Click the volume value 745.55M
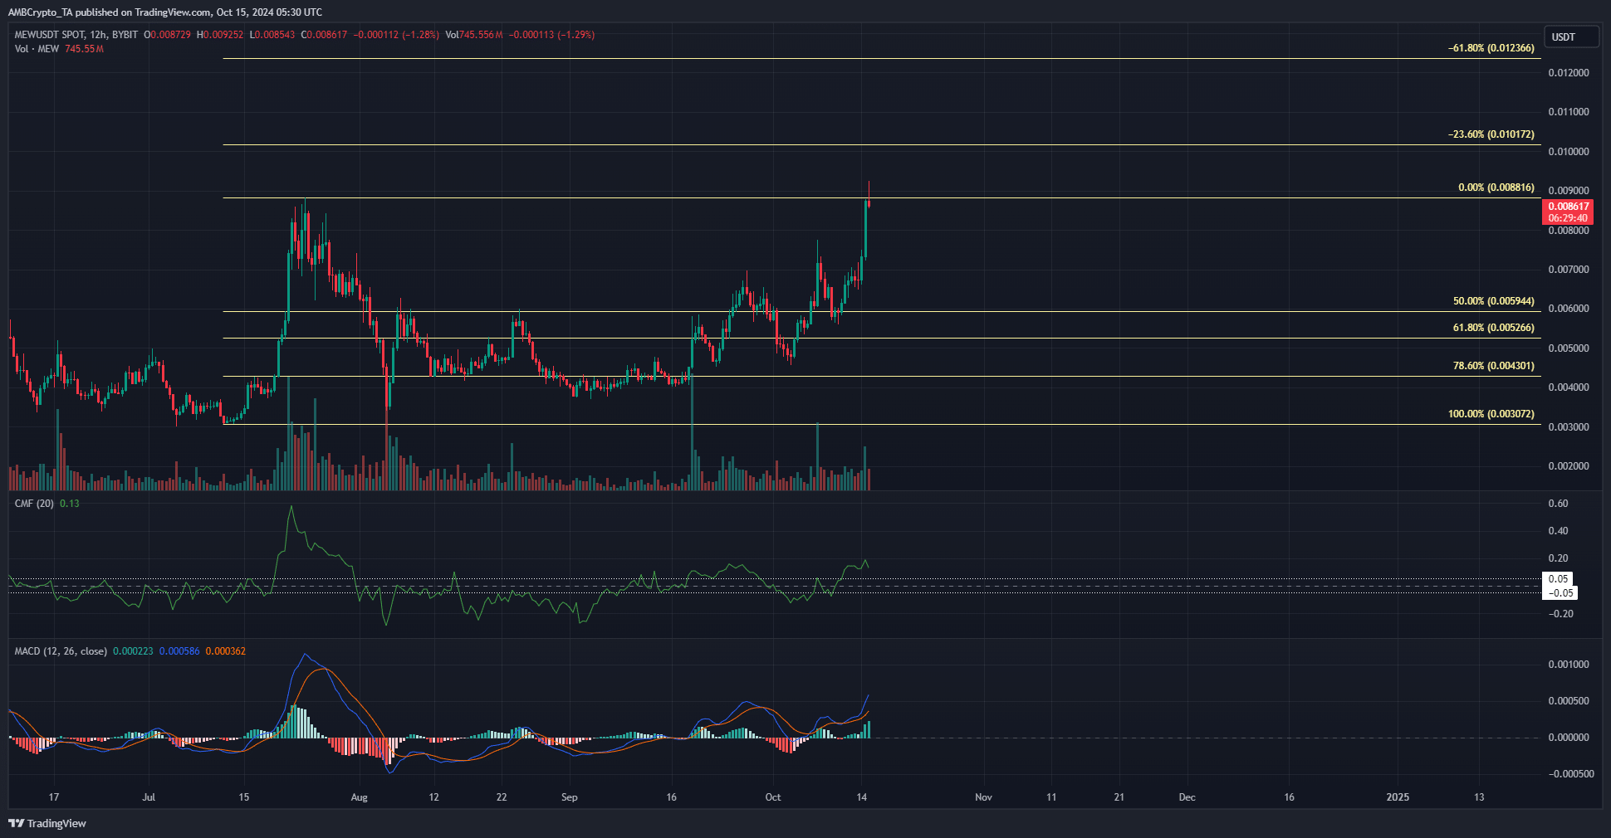 [85, 49]
